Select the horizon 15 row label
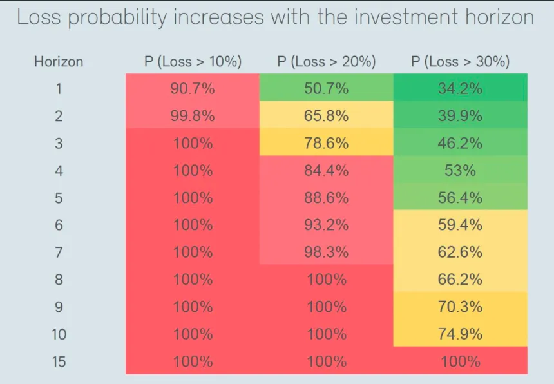This screenshot has width=554, height=384. [x=59, y=361]
